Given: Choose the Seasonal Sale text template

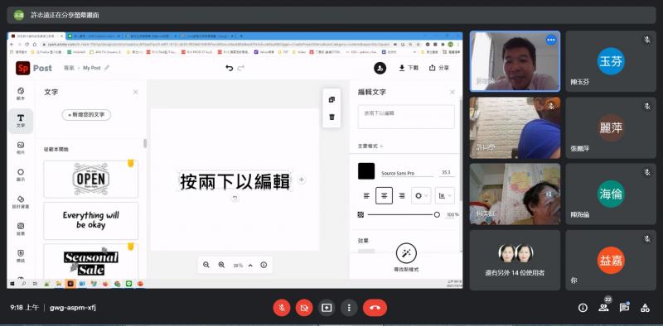Looking at the screenshot, I should pyautogui.click(x=91, y=261).
